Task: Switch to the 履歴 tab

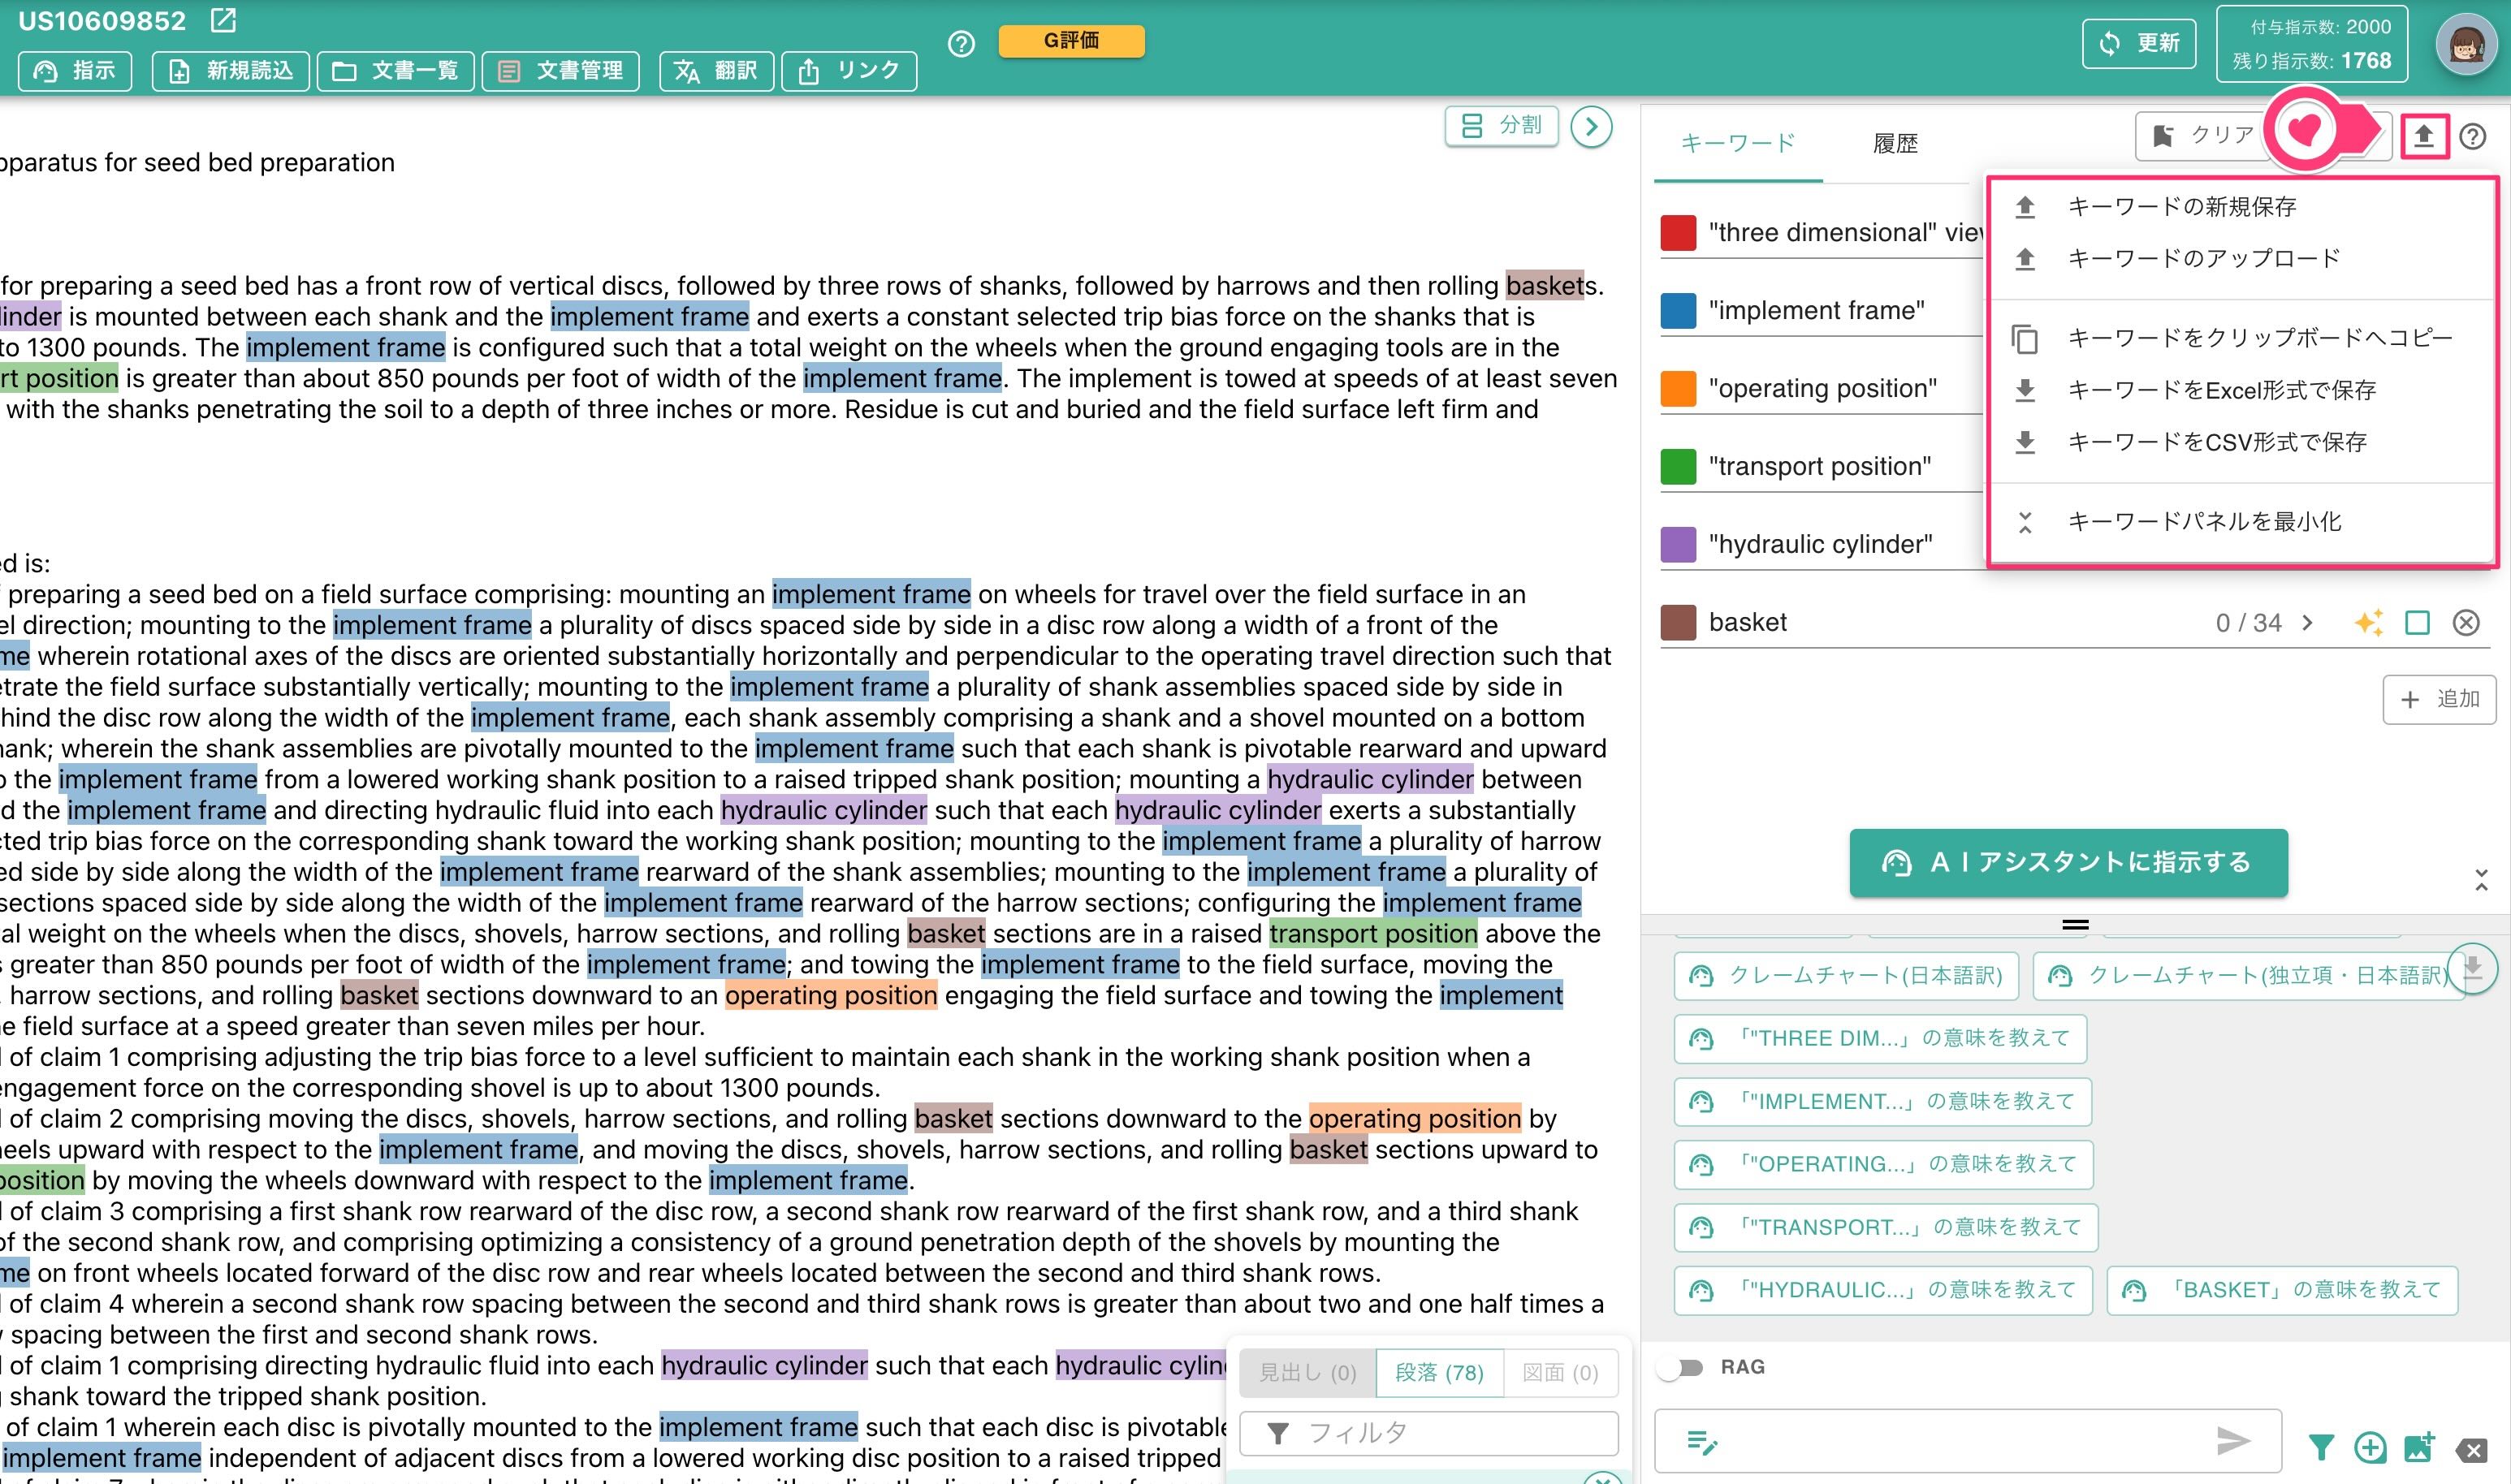Action: 1895,143
